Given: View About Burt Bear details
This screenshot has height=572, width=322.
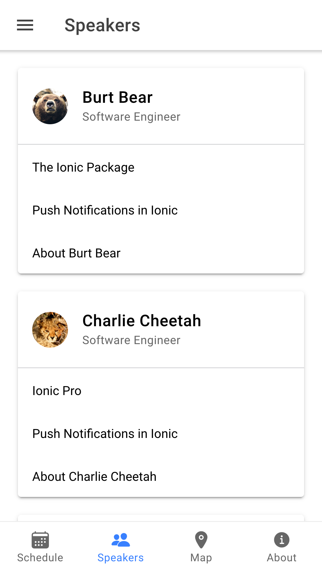Looking at the screenshot, I should [76, 253].
